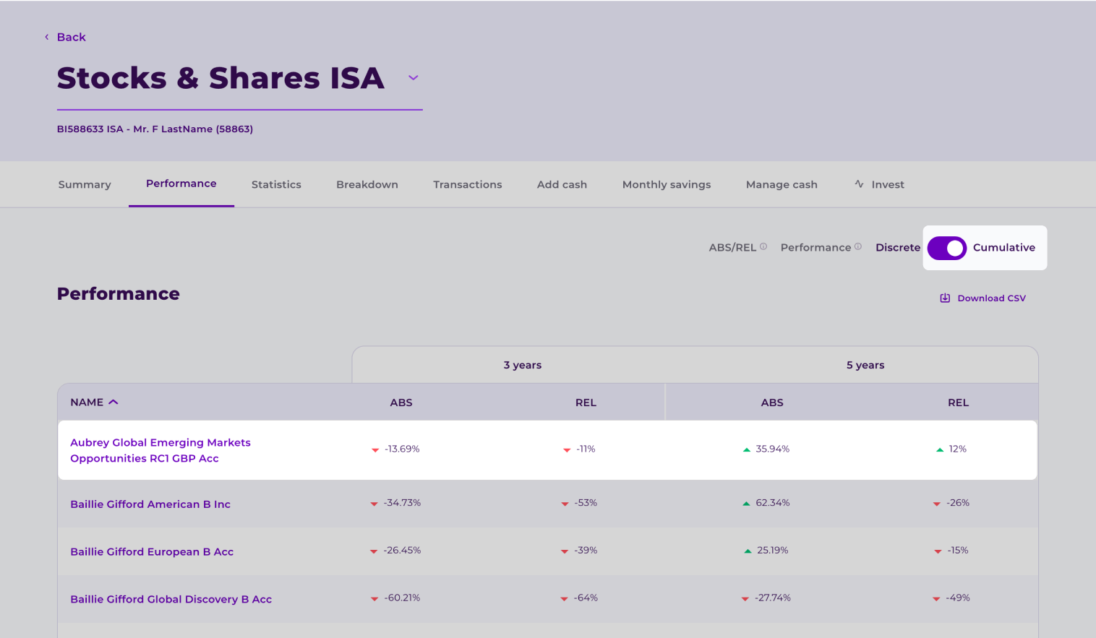The height and width of the screenshot is (638, 1096).
Task: Click Baillie Gifford American 5-year REL -26%
Action: [958, 503]
